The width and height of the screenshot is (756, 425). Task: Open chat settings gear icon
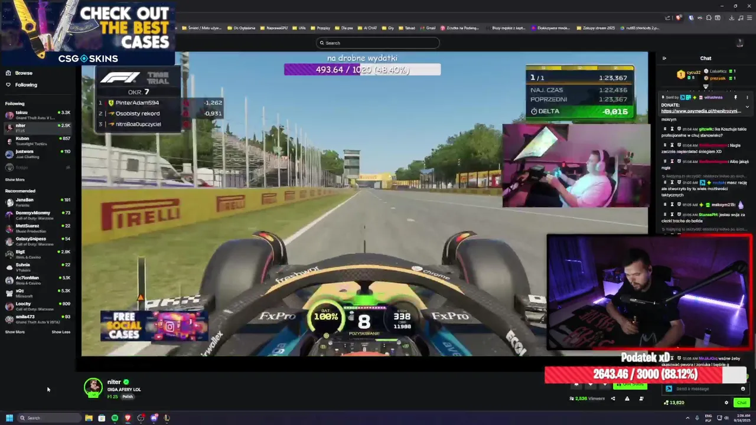click(726, 403)
